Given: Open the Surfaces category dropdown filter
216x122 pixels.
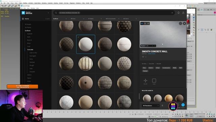Looking at the screenshot, I should coord(60,19).
